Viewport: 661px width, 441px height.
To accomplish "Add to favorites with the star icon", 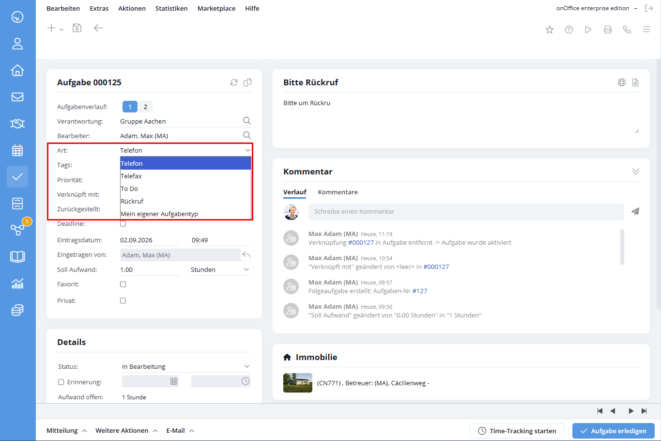I will click(x=550, y=30).
